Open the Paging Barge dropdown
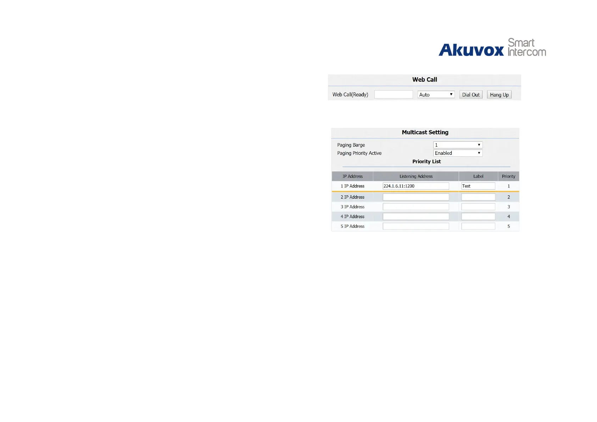Image resolution: width=597 pixels, height=422 pixels. point(458,145)
